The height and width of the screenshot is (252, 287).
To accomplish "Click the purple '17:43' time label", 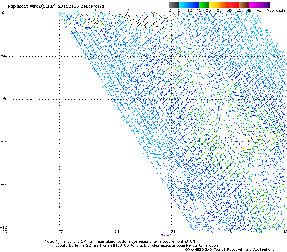I will 166,235.
